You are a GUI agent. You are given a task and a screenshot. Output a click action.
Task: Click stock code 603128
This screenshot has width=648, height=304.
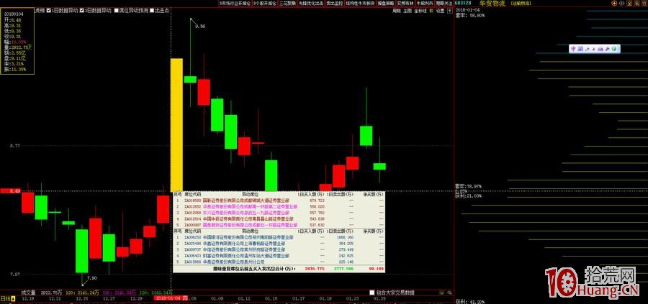(463, 3)
